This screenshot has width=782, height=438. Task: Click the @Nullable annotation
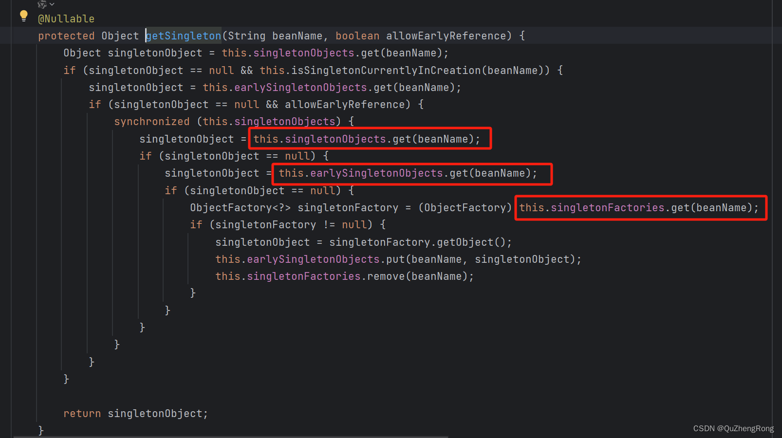tap(66, 18)
